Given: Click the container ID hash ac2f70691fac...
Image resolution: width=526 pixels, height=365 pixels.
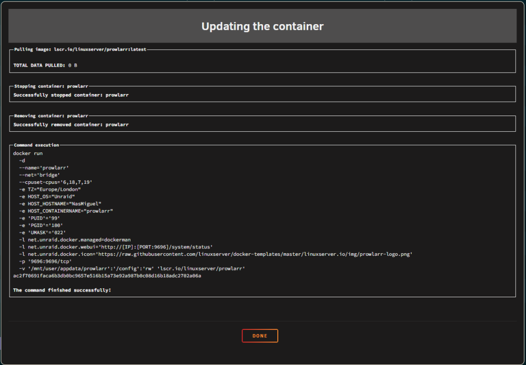Looking at the screenshot, I should (x=107, y=276).
